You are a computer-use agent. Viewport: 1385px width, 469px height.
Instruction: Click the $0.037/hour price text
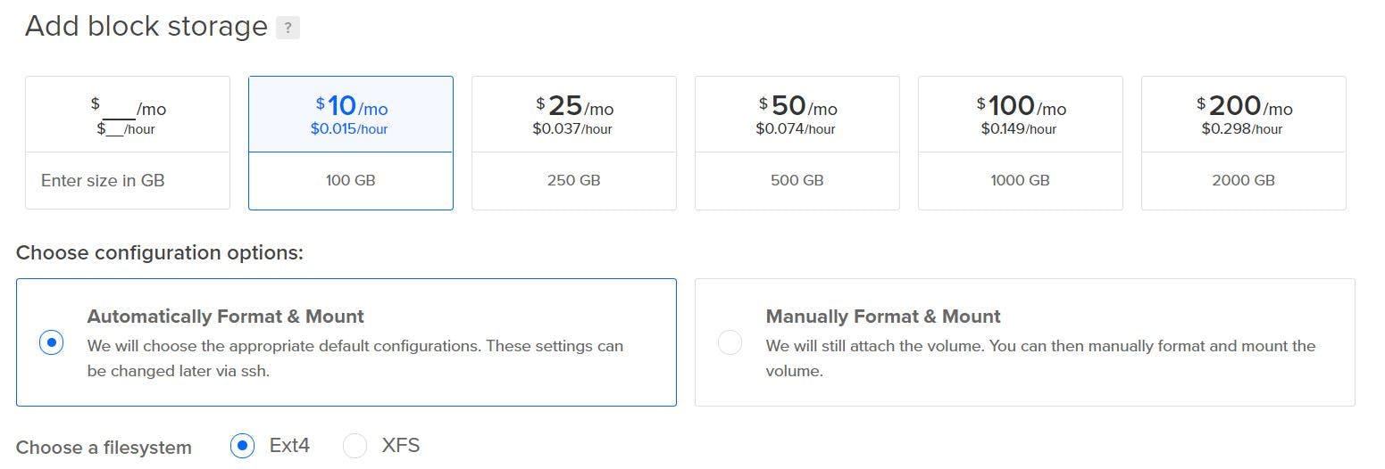click(572, 129)
